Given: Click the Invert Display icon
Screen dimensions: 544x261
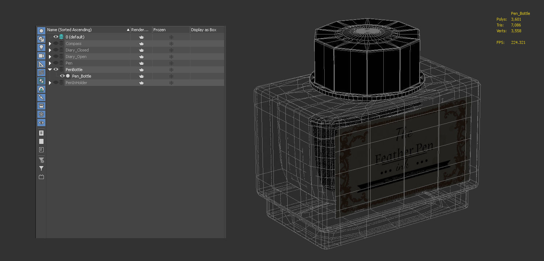Looking at the screenshot, I should [41, 150].
